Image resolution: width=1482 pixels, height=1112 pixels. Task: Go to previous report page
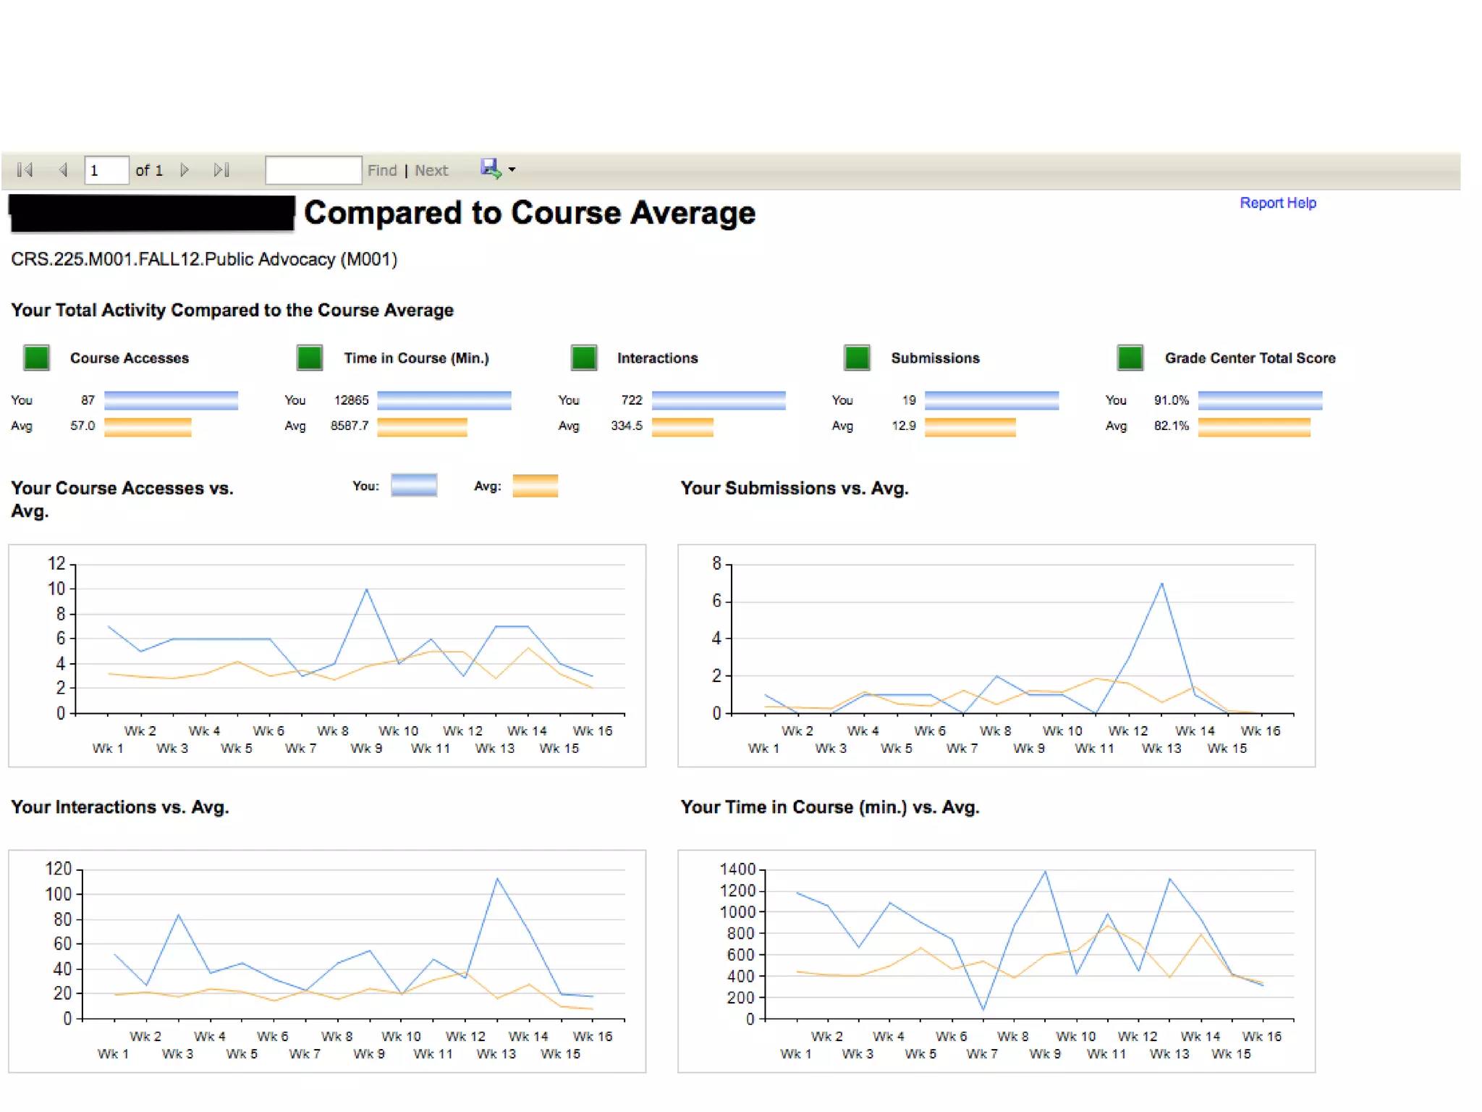[64, 170]
